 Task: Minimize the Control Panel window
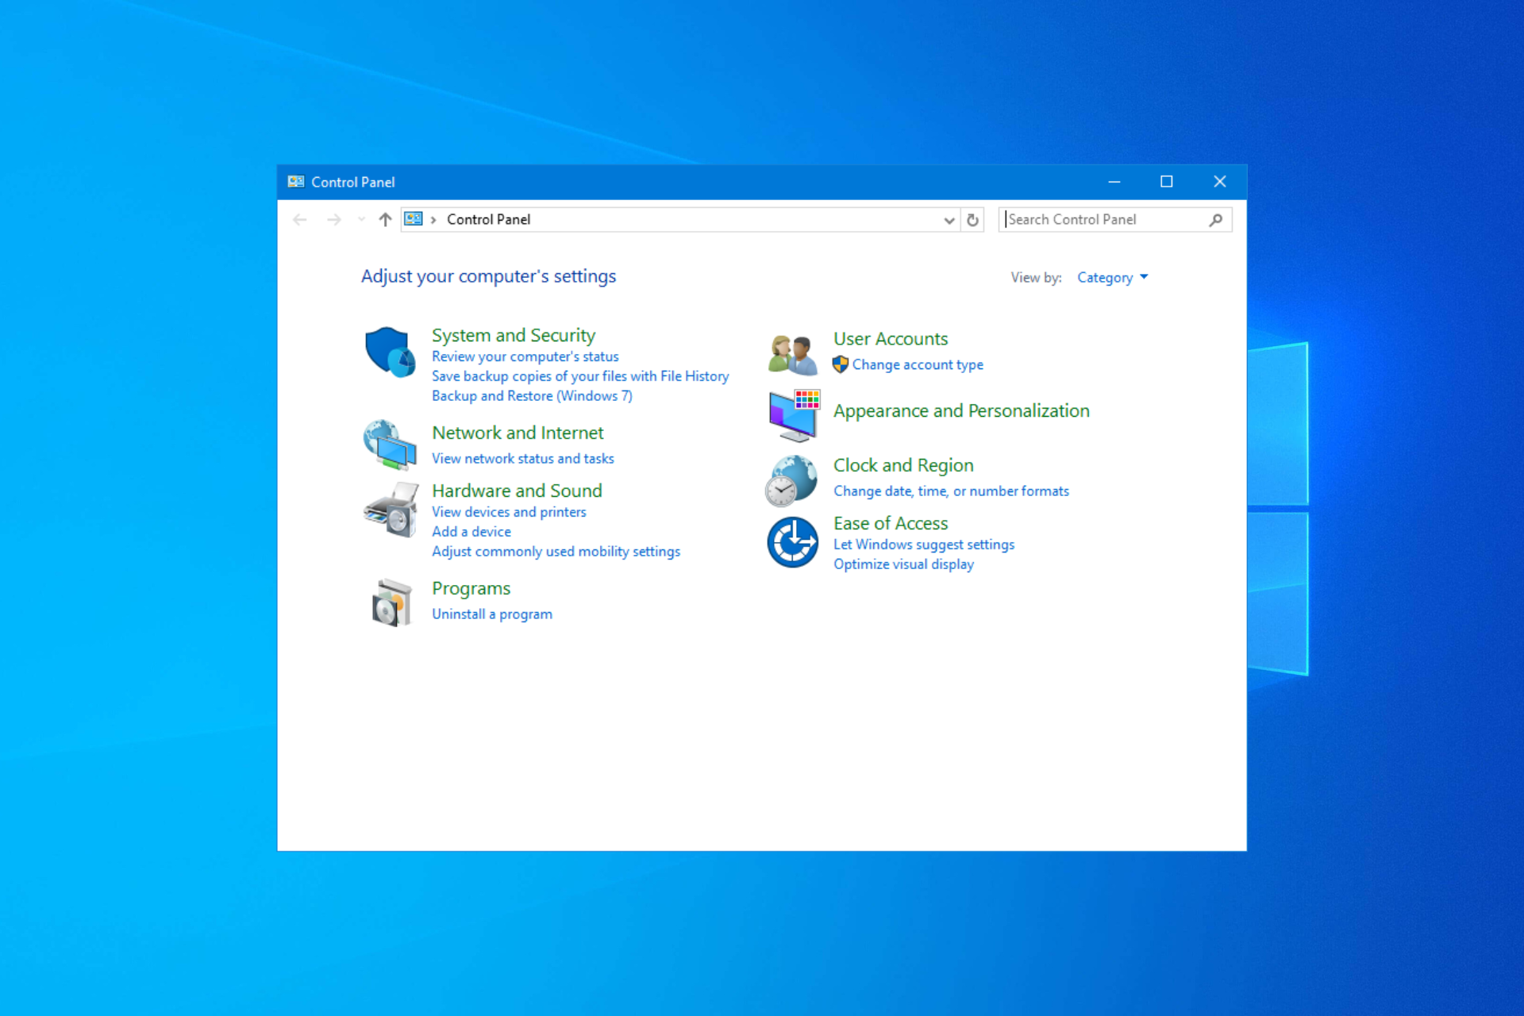(1114, 182)
